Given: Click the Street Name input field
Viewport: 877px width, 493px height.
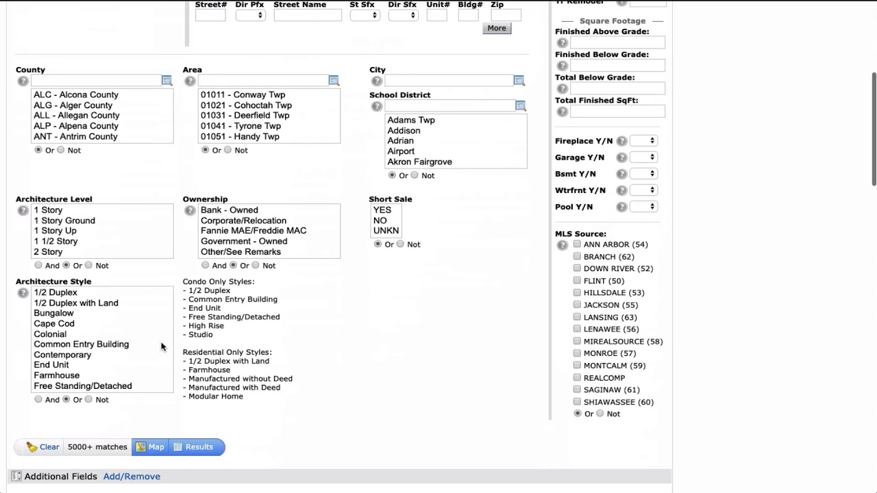Looking at the screenshot, I should pyautogui.click(x=308, y=15).
